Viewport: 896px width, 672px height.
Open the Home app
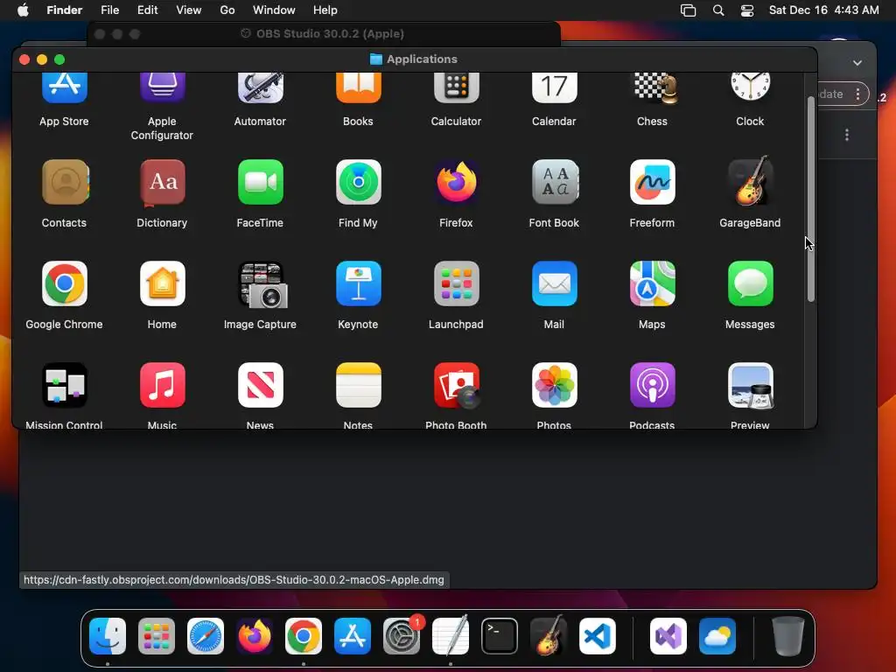coord(162,283)
